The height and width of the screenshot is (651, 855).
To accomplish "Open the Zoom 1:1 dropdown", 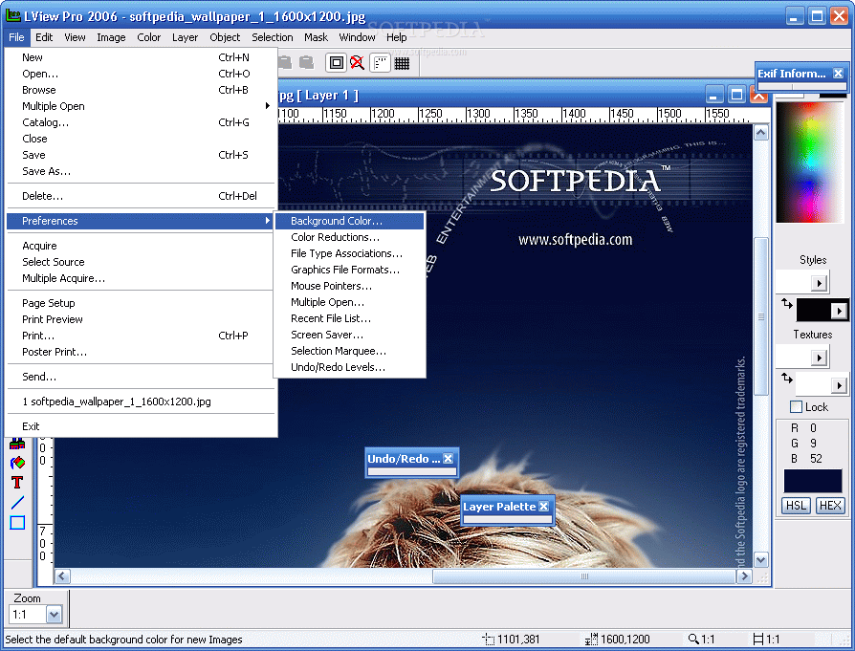I will 54,615.
